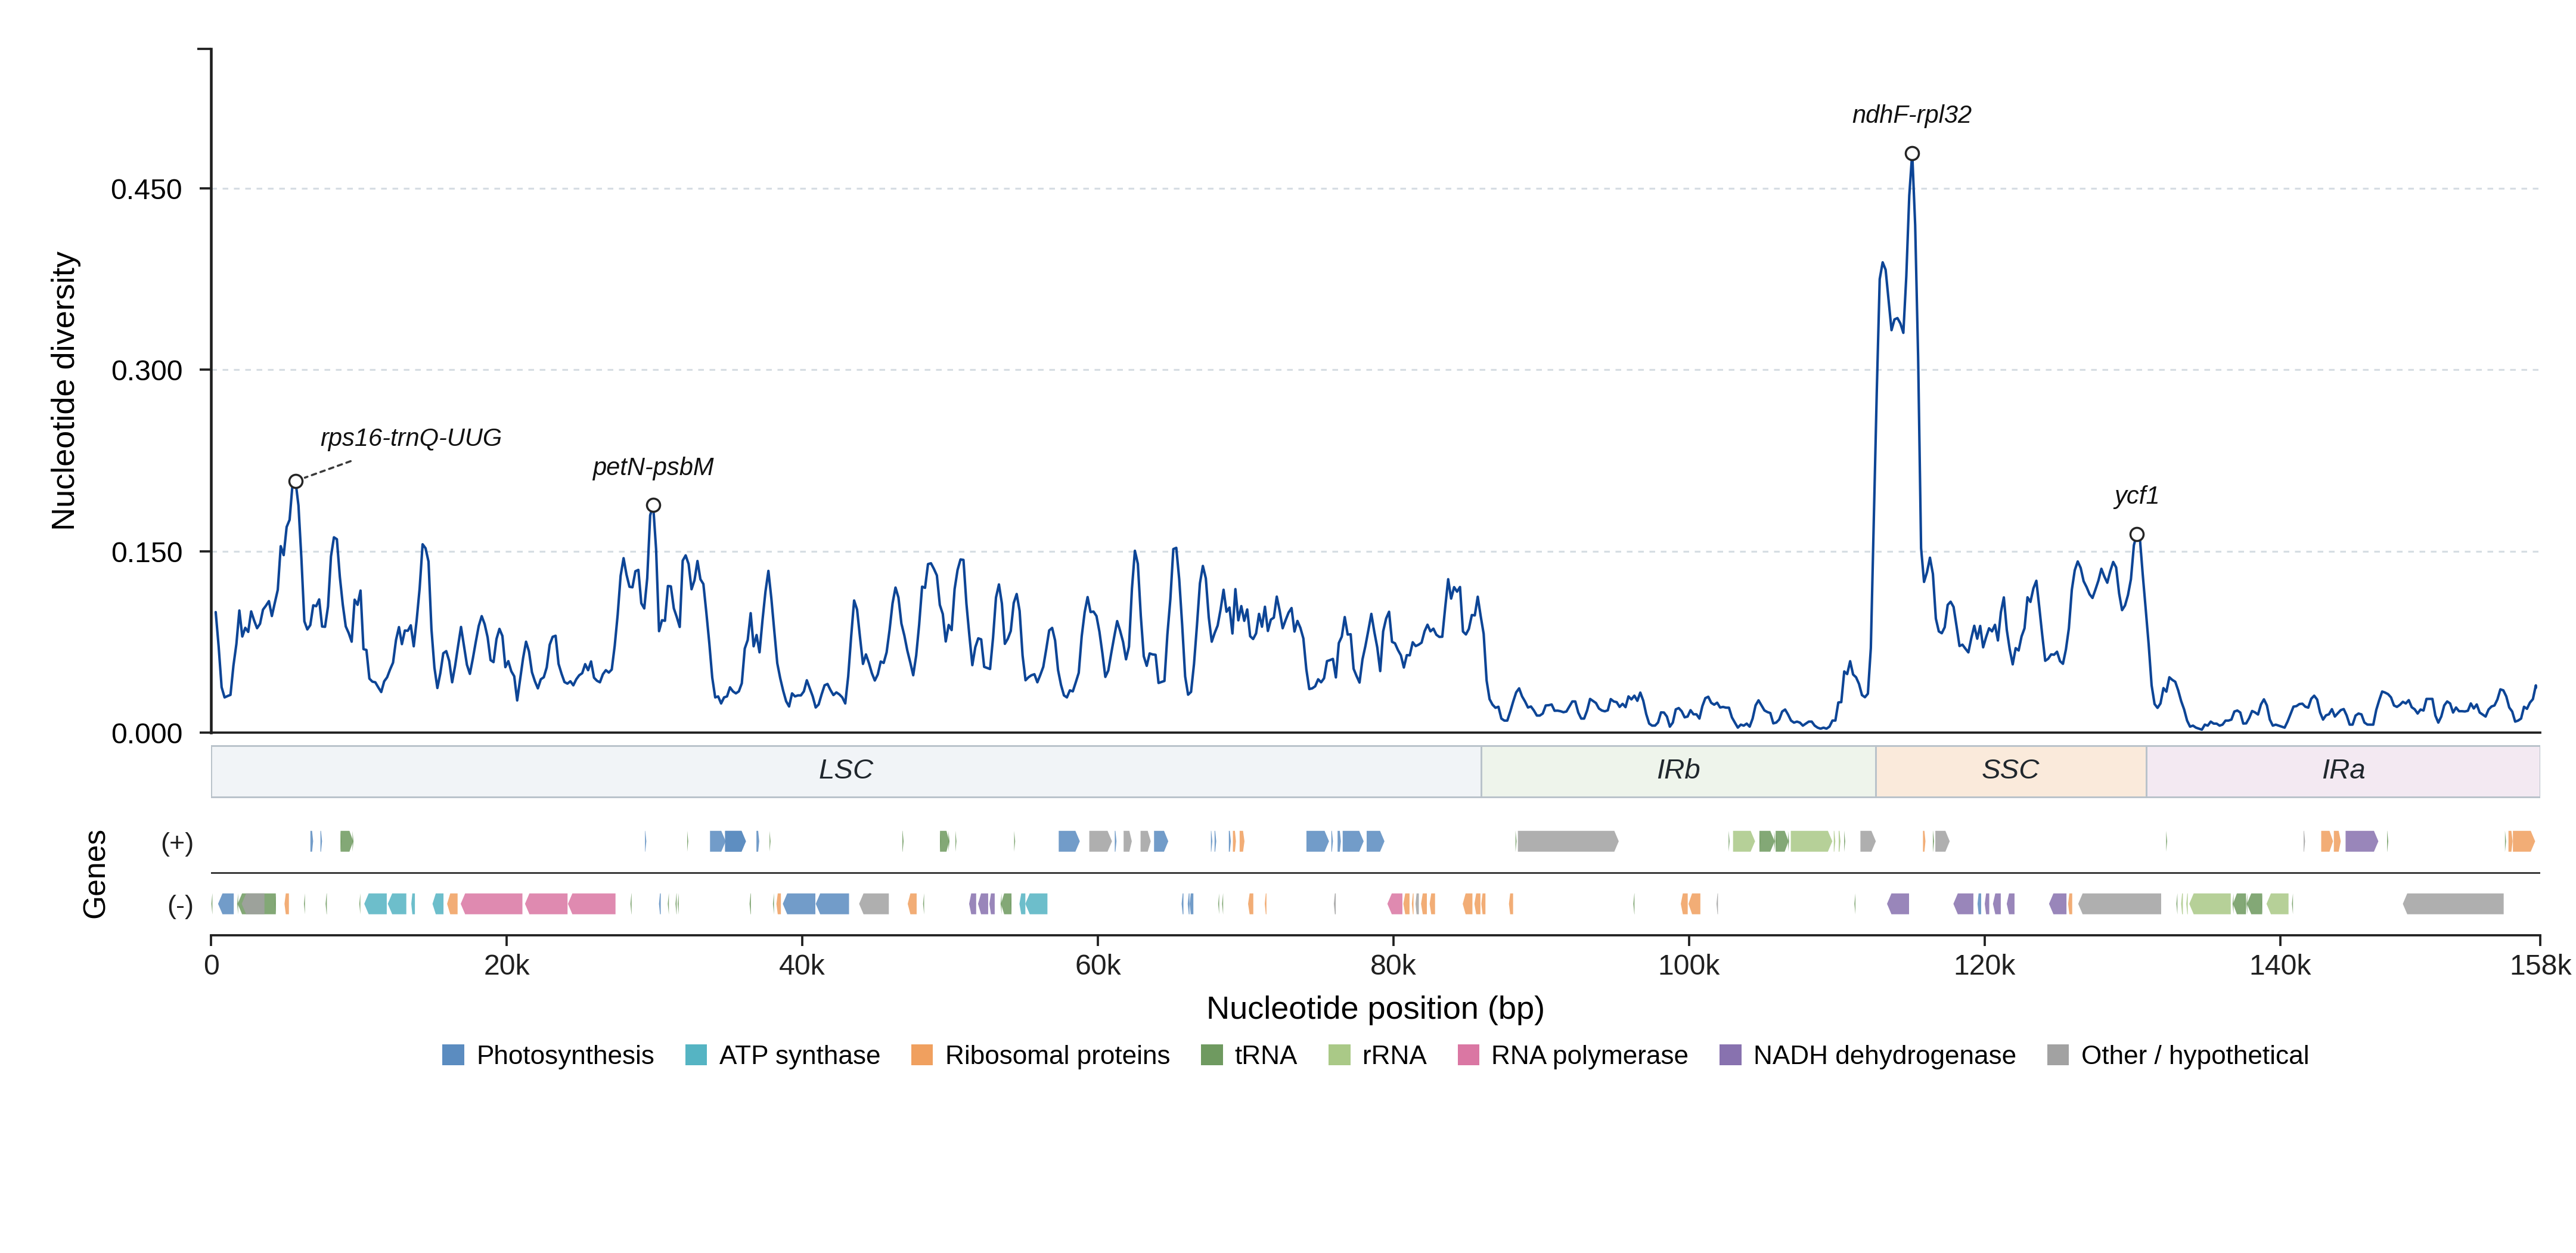Click the 'Genes' track title
This screenshot has height=1253, width=2576.
coord(94,874)
